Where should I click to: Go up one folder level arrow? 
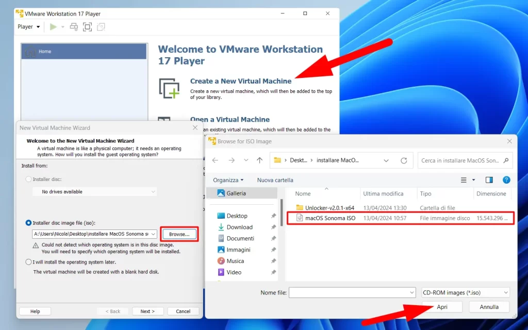[259, 161]
